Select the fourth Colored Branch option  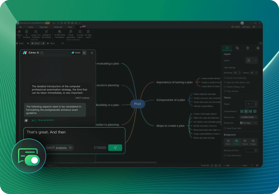tap(255, 111)
